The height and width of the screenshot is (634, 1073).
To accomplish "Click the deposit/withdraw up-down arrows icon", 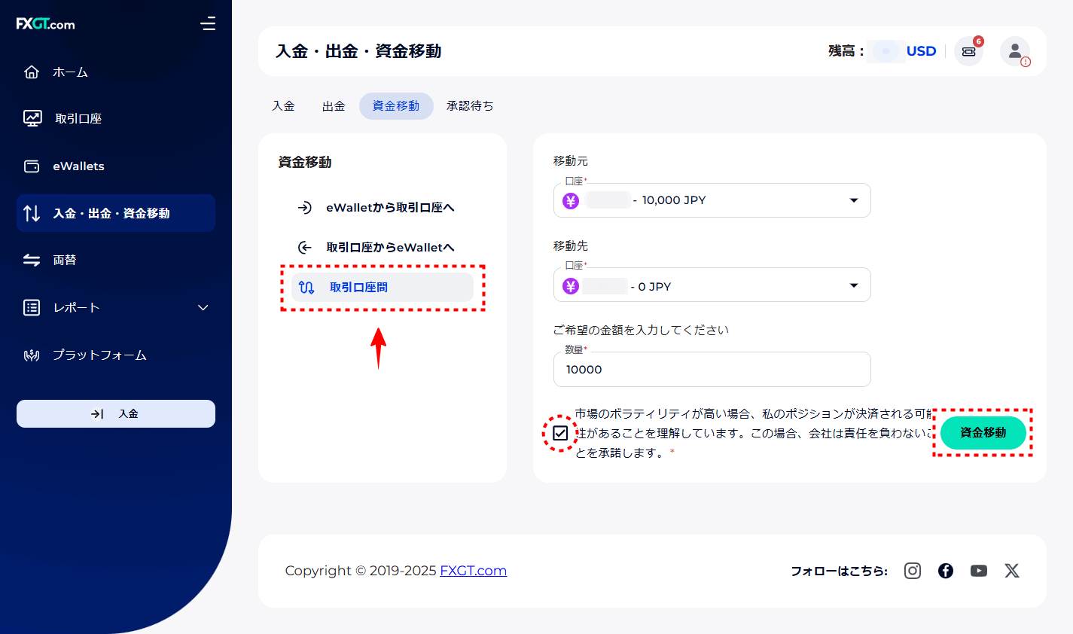I will [x=32, y=213].
